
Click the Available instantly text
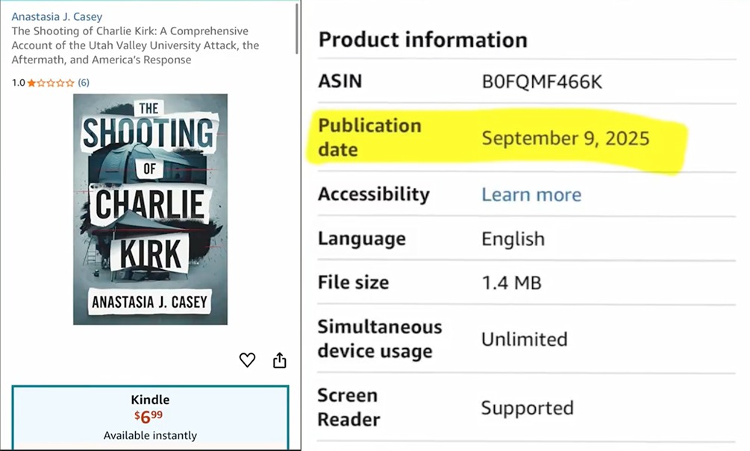(x=150, y=435)
